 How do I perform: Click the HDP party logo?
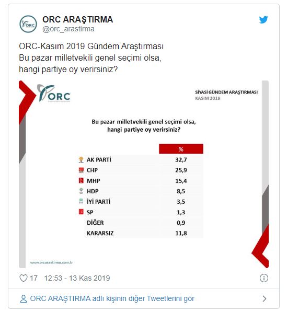tap(81, 191)
